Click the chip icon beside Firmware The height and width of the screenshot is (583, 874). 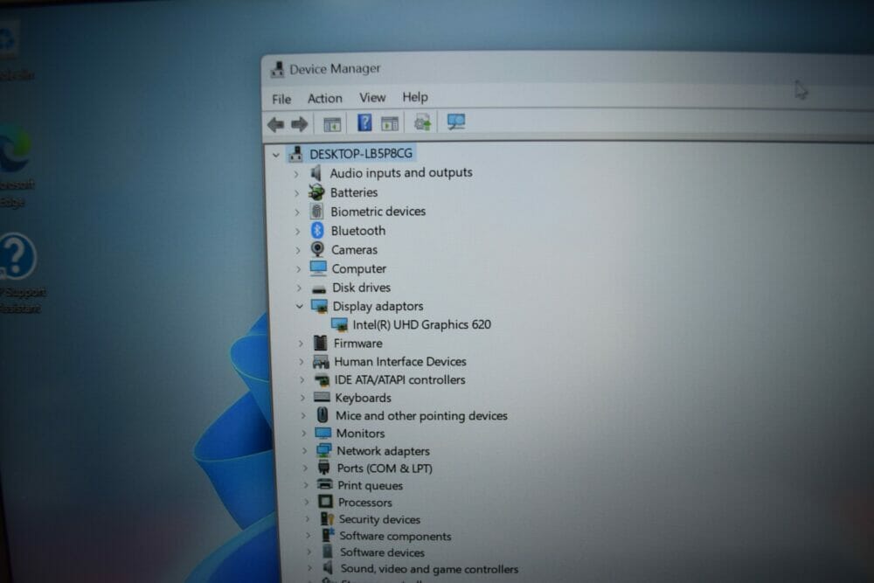pos(321,343)
